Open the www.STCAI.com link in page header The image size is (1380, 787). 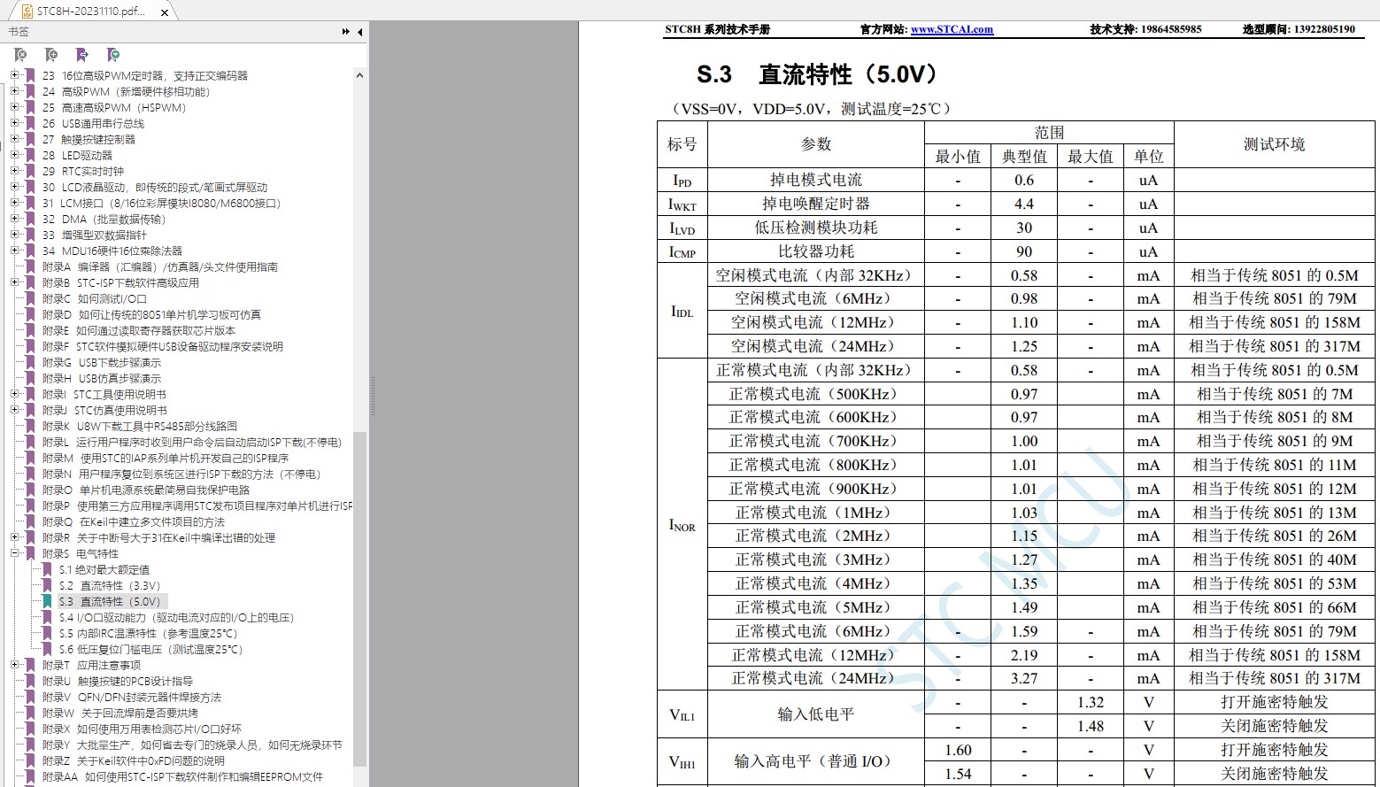click(952, 29)
